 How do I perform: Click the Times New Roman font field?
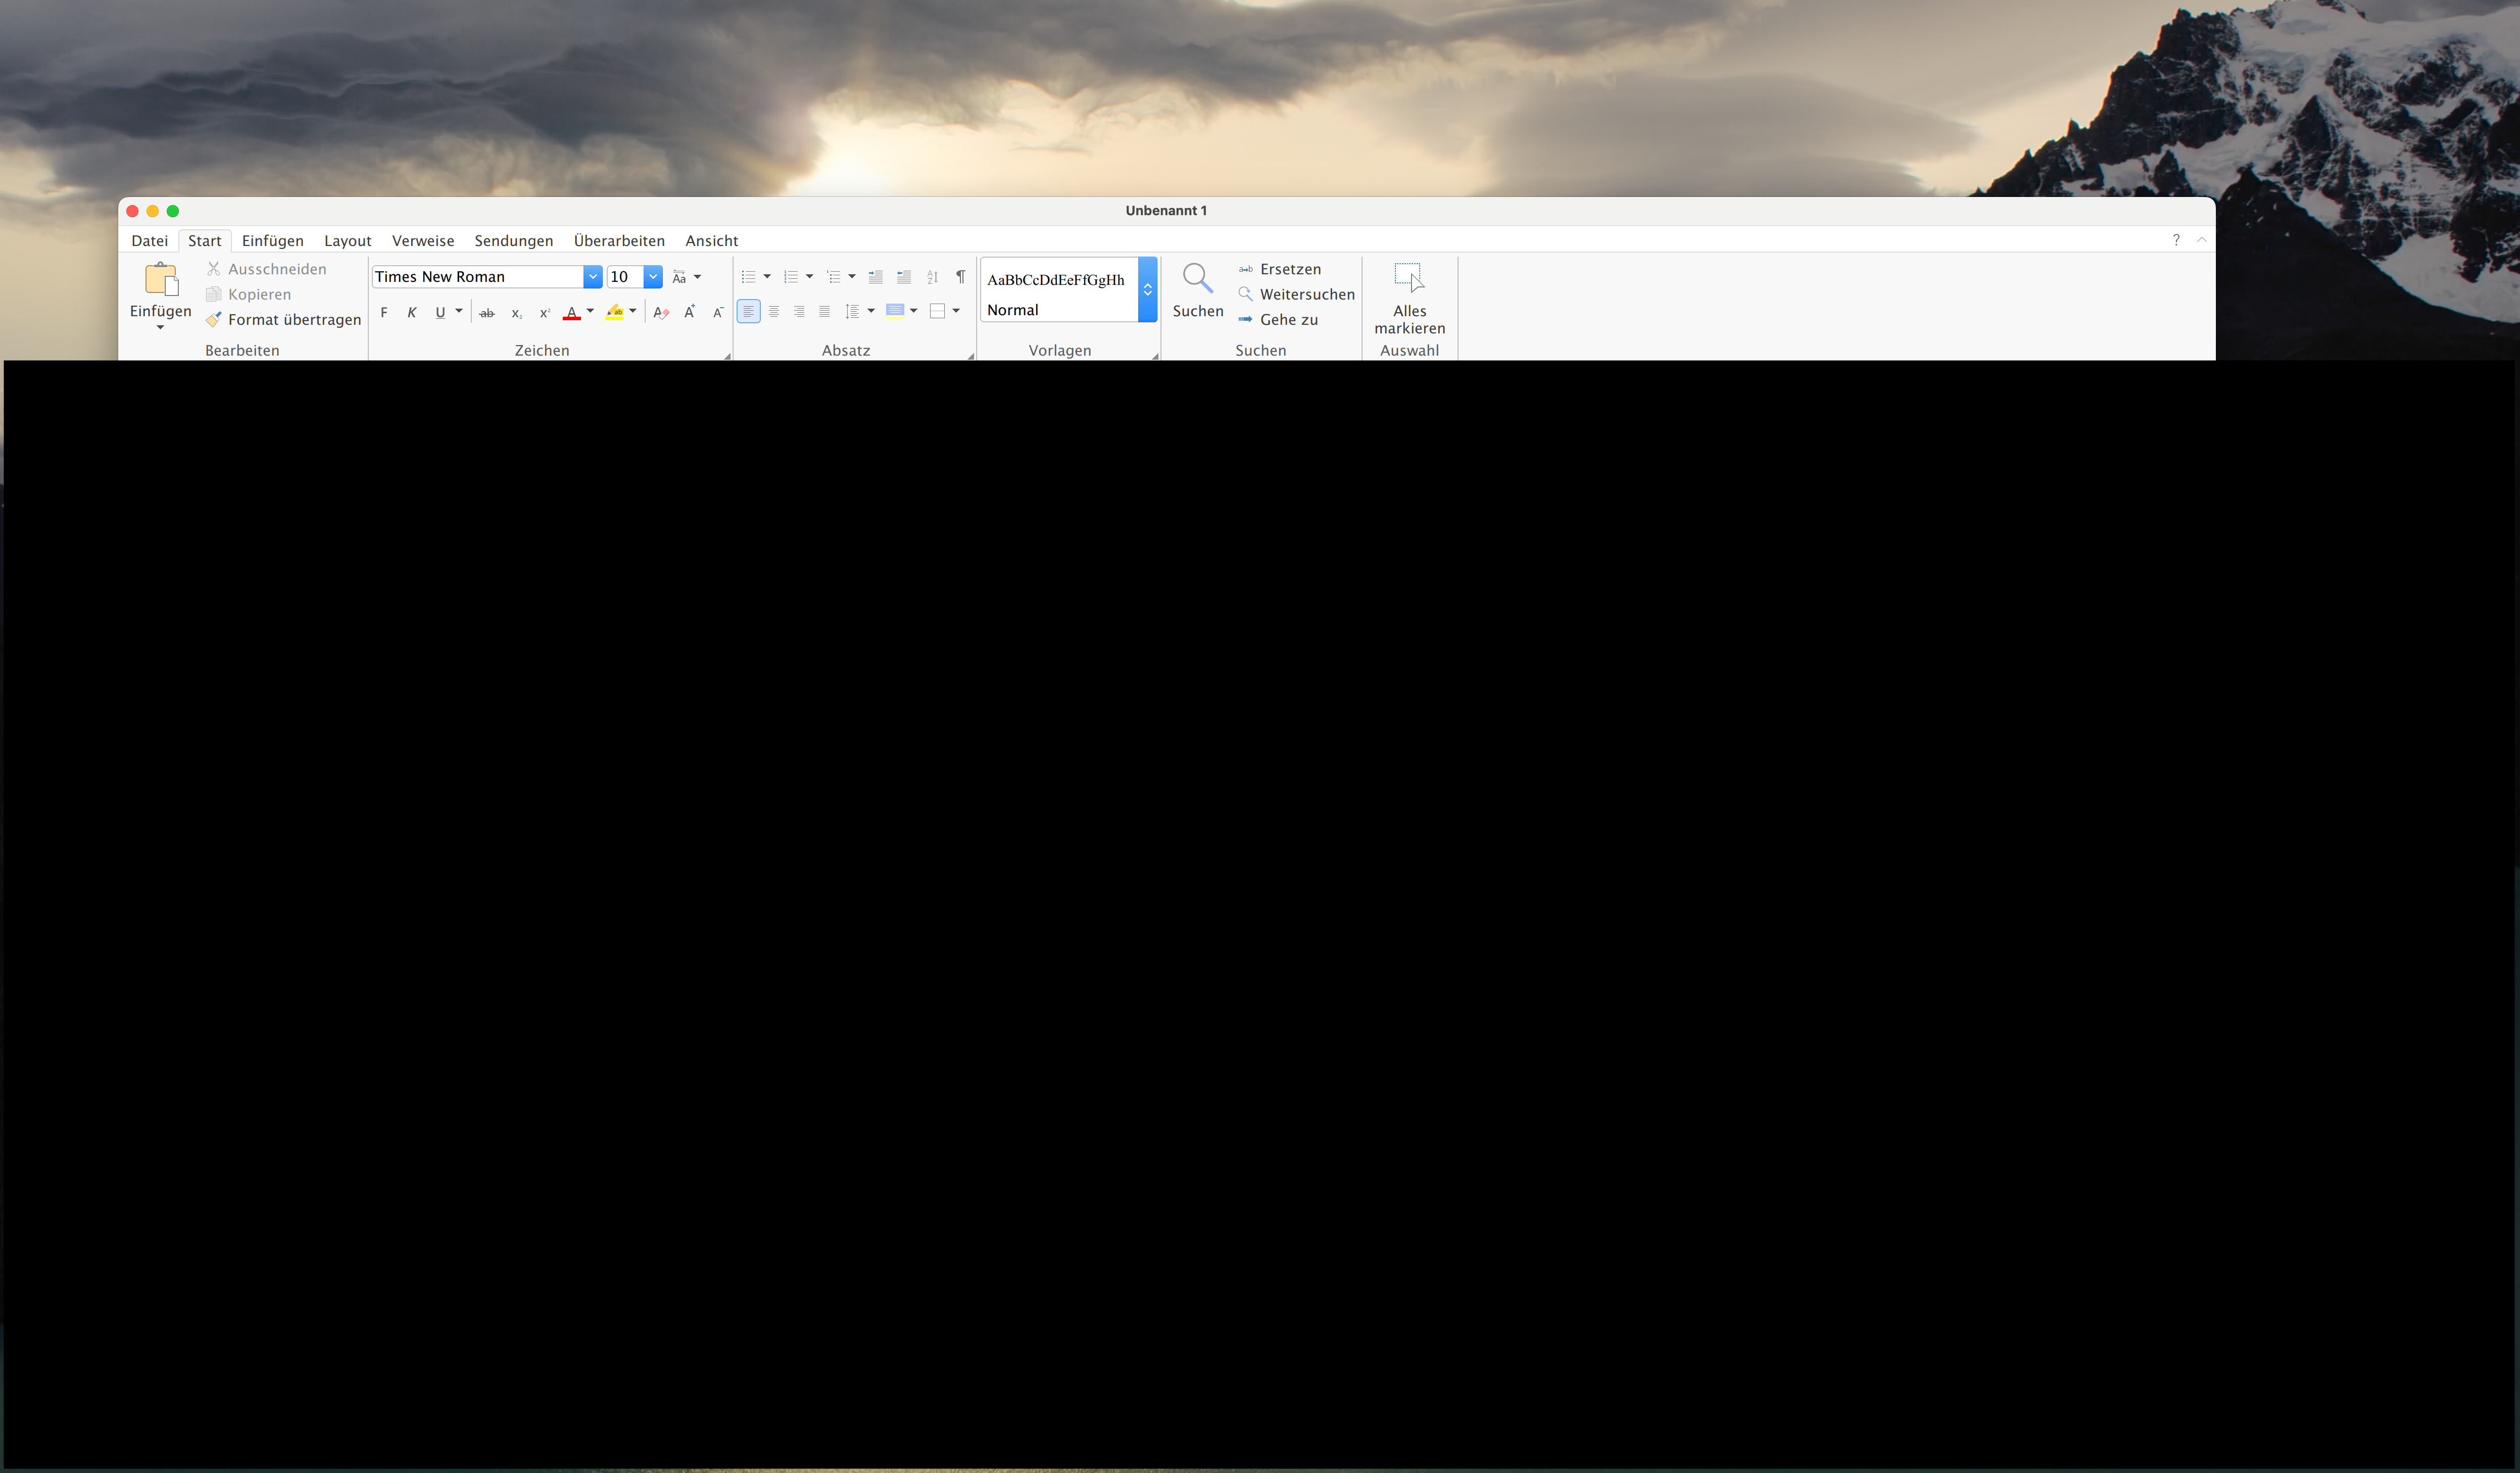[478, 277]
